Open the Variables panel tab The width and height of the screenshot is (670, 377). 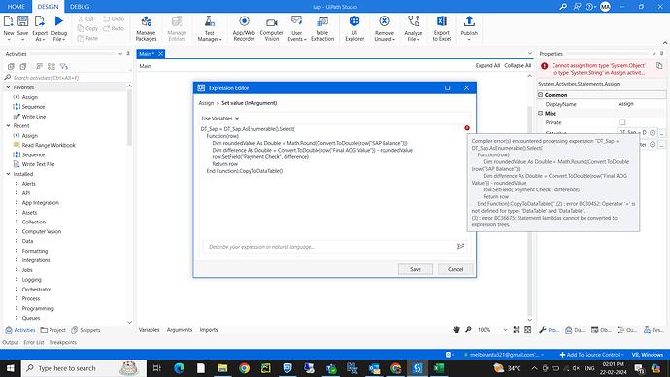[150, 330]
